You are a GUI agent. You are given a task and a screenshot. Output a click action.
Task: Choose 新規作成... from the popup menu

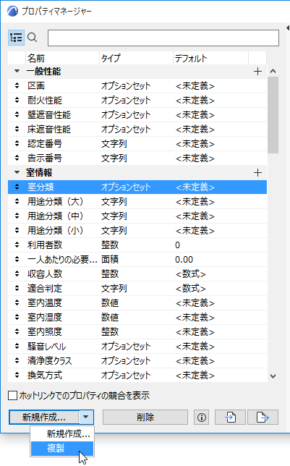[x=62, y=434]
